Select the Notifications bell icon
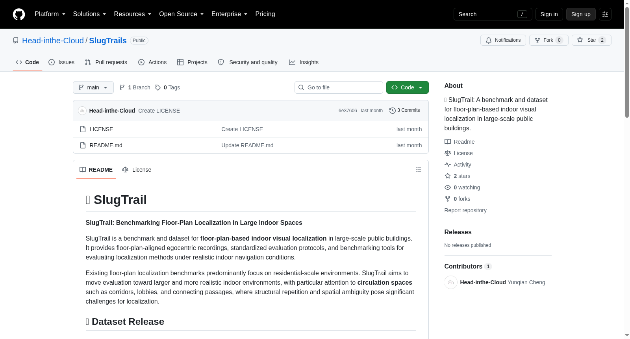The height and width of the screenshot is (339, 630). [x=489, y=40]
